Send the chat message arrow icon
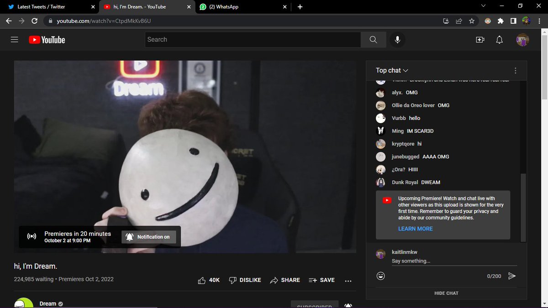 tap(512, 276)
